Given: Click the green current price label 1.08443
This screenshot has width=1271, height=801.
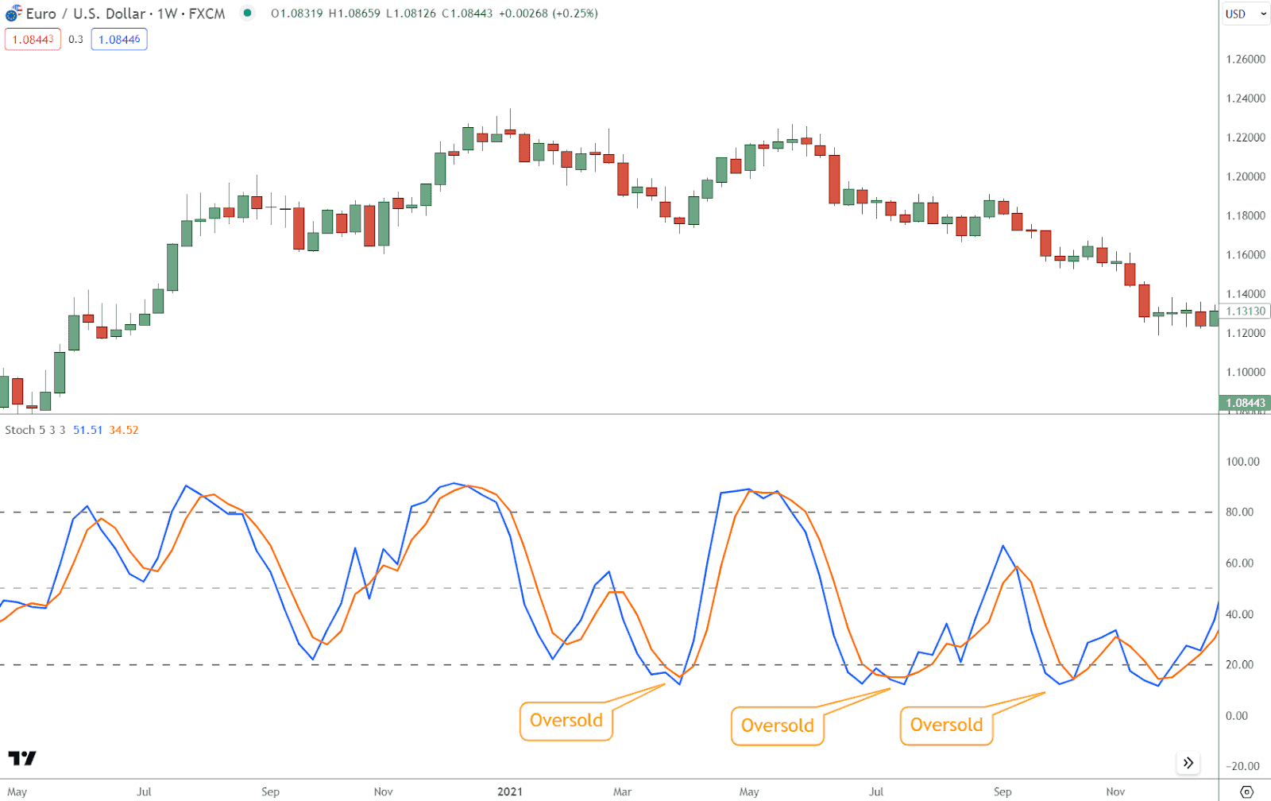Looking at the screenshot, I should pos(1245,403).
